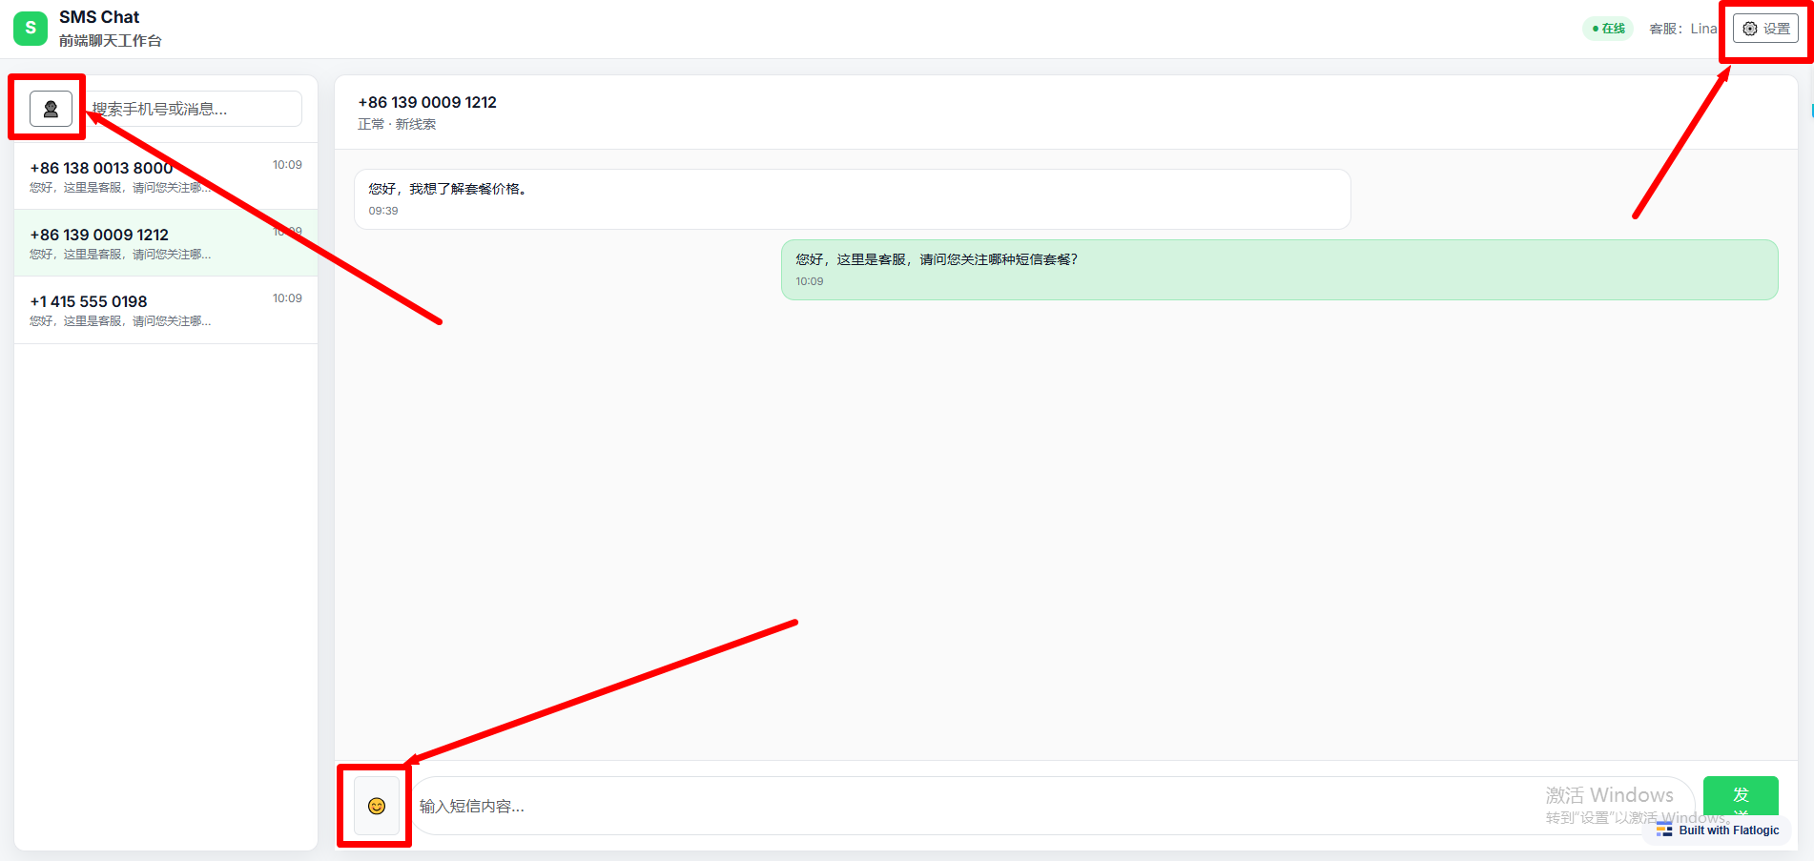This screenshot has width=1814, height=861.
Task: Click the chat header phone number
Action: pyautogui.click(x=427, y=102)
